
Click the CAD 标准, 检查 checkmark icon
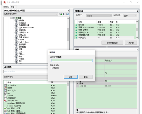point(5,108)
